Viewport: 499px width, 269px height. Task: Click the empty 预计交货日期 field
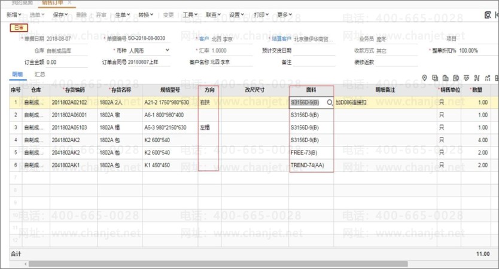(314, 51)
